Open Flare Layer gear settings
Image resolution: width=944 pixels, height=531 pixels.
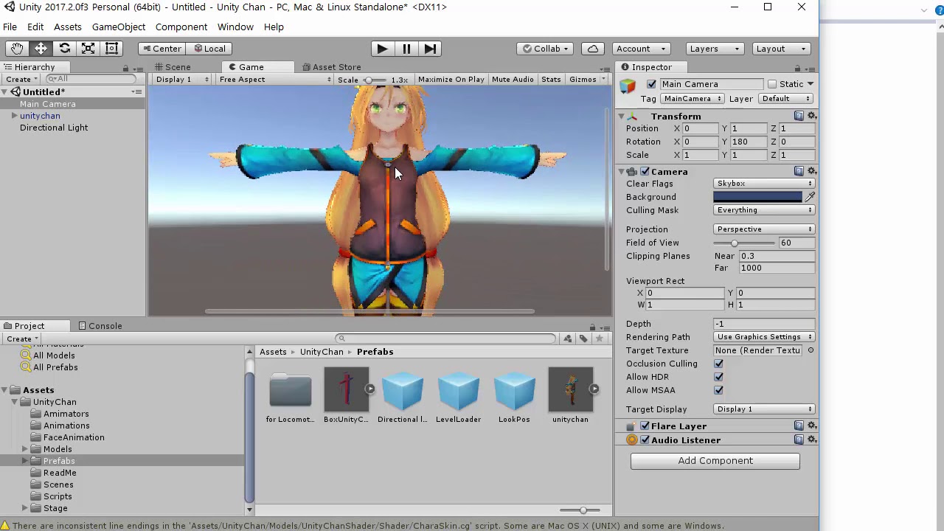[811, 426]
